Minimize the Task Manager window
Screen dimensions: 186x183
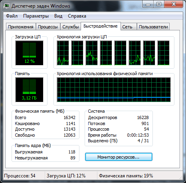(148, 4)
